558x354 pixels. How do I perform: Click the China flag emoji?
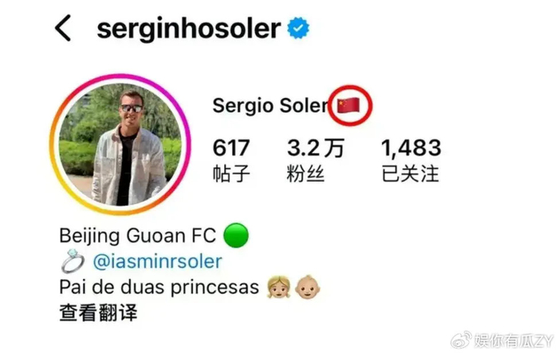(x=348, y=105)
